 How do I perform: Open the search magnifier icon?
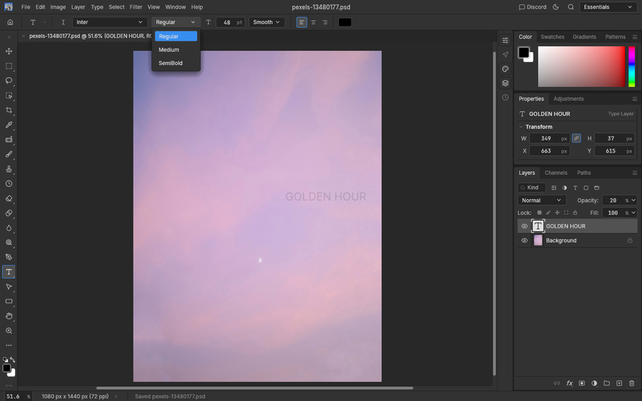click(571, 7)
